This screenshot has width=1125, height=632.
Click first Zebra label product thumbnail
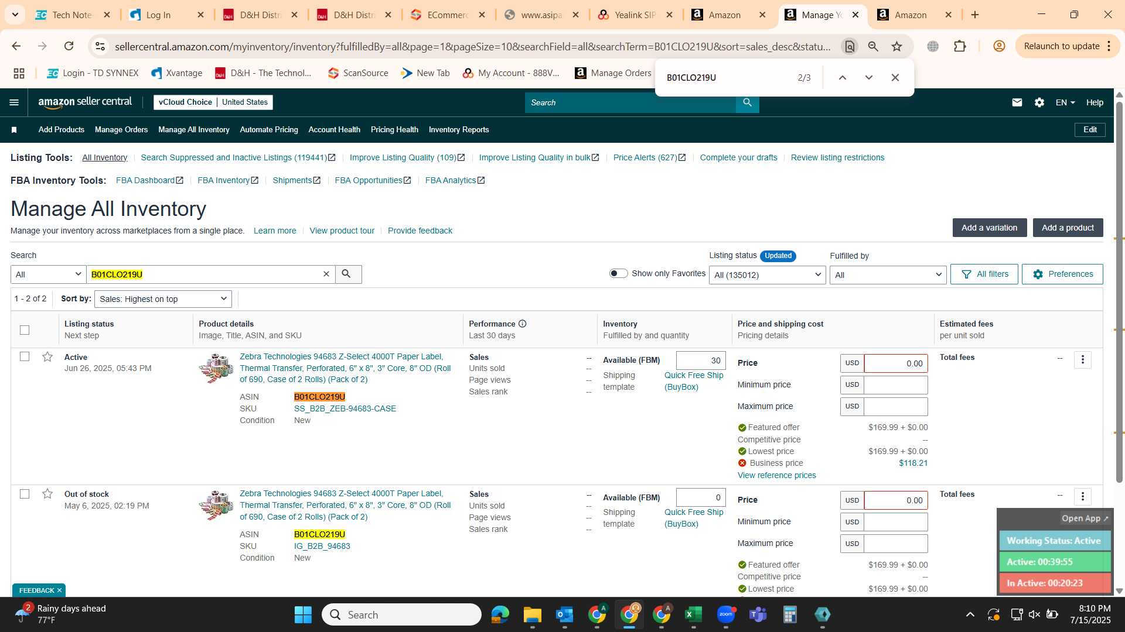(216, 368)
